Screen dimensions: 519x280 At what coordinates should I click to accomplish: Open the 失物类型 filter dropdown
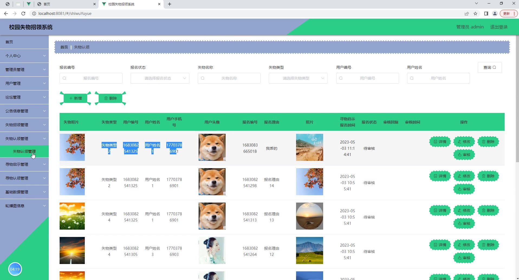click(x=298, y=78)
